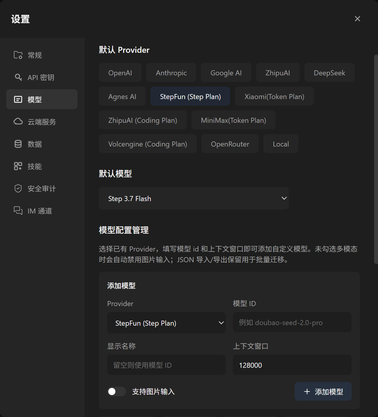Go to 云端服务 section
The width and height of the screenshot is (378, 417).
(x=42, y=122)
